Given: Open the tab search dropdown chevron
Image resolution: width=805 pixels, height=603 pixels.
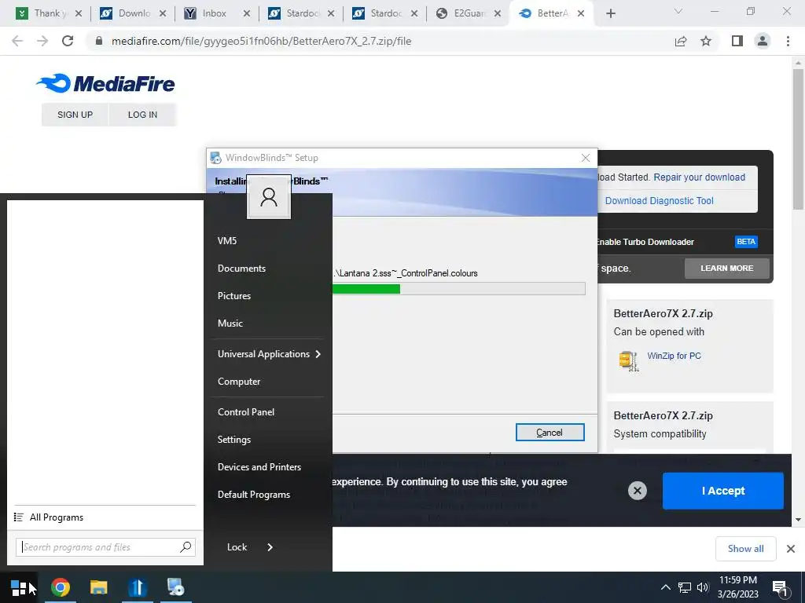Looking at the screenshot, I should (x=678, y=11).
